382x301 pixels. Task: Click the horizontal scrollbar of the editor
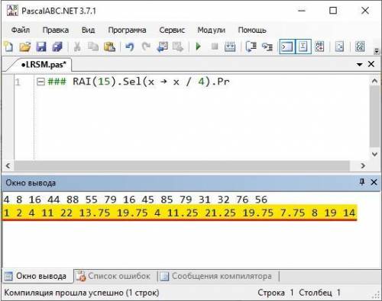tap(182, 165)
